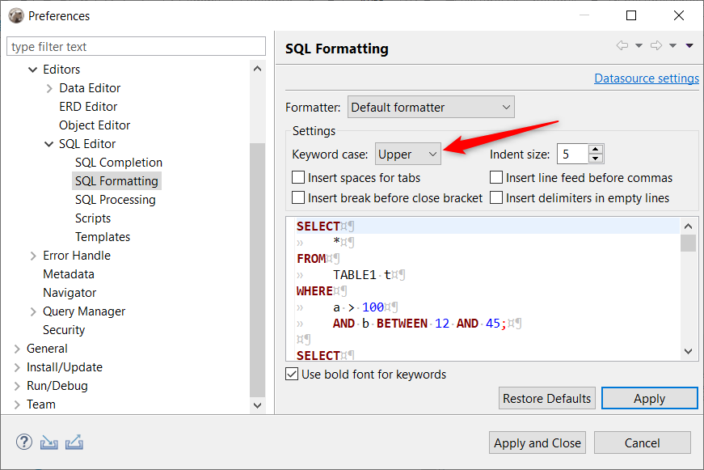The height and width of the screenshot is (470, 704).
Task: Open the Formatter dropdown
Action: coord(431,108)
